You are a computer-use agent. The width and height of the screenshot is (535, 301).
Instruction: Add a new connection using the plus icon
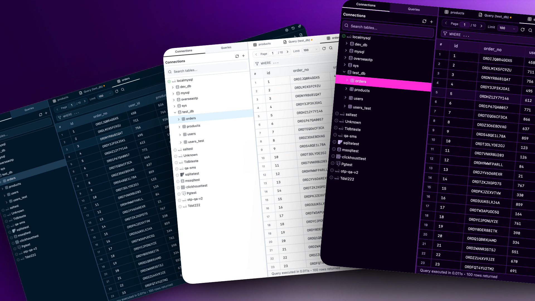coord(432,21)
